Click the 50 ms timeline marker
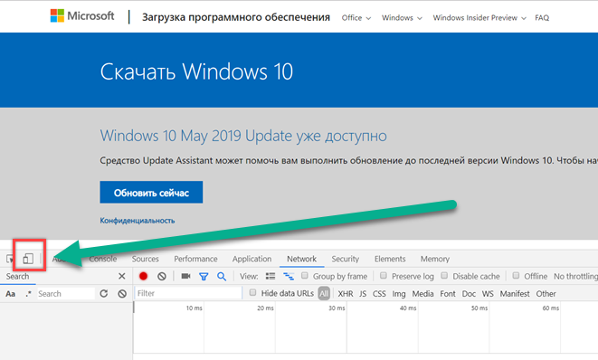 pos(479,308)
